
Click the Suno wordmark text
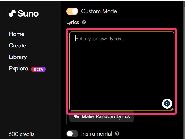coord(28,13)
